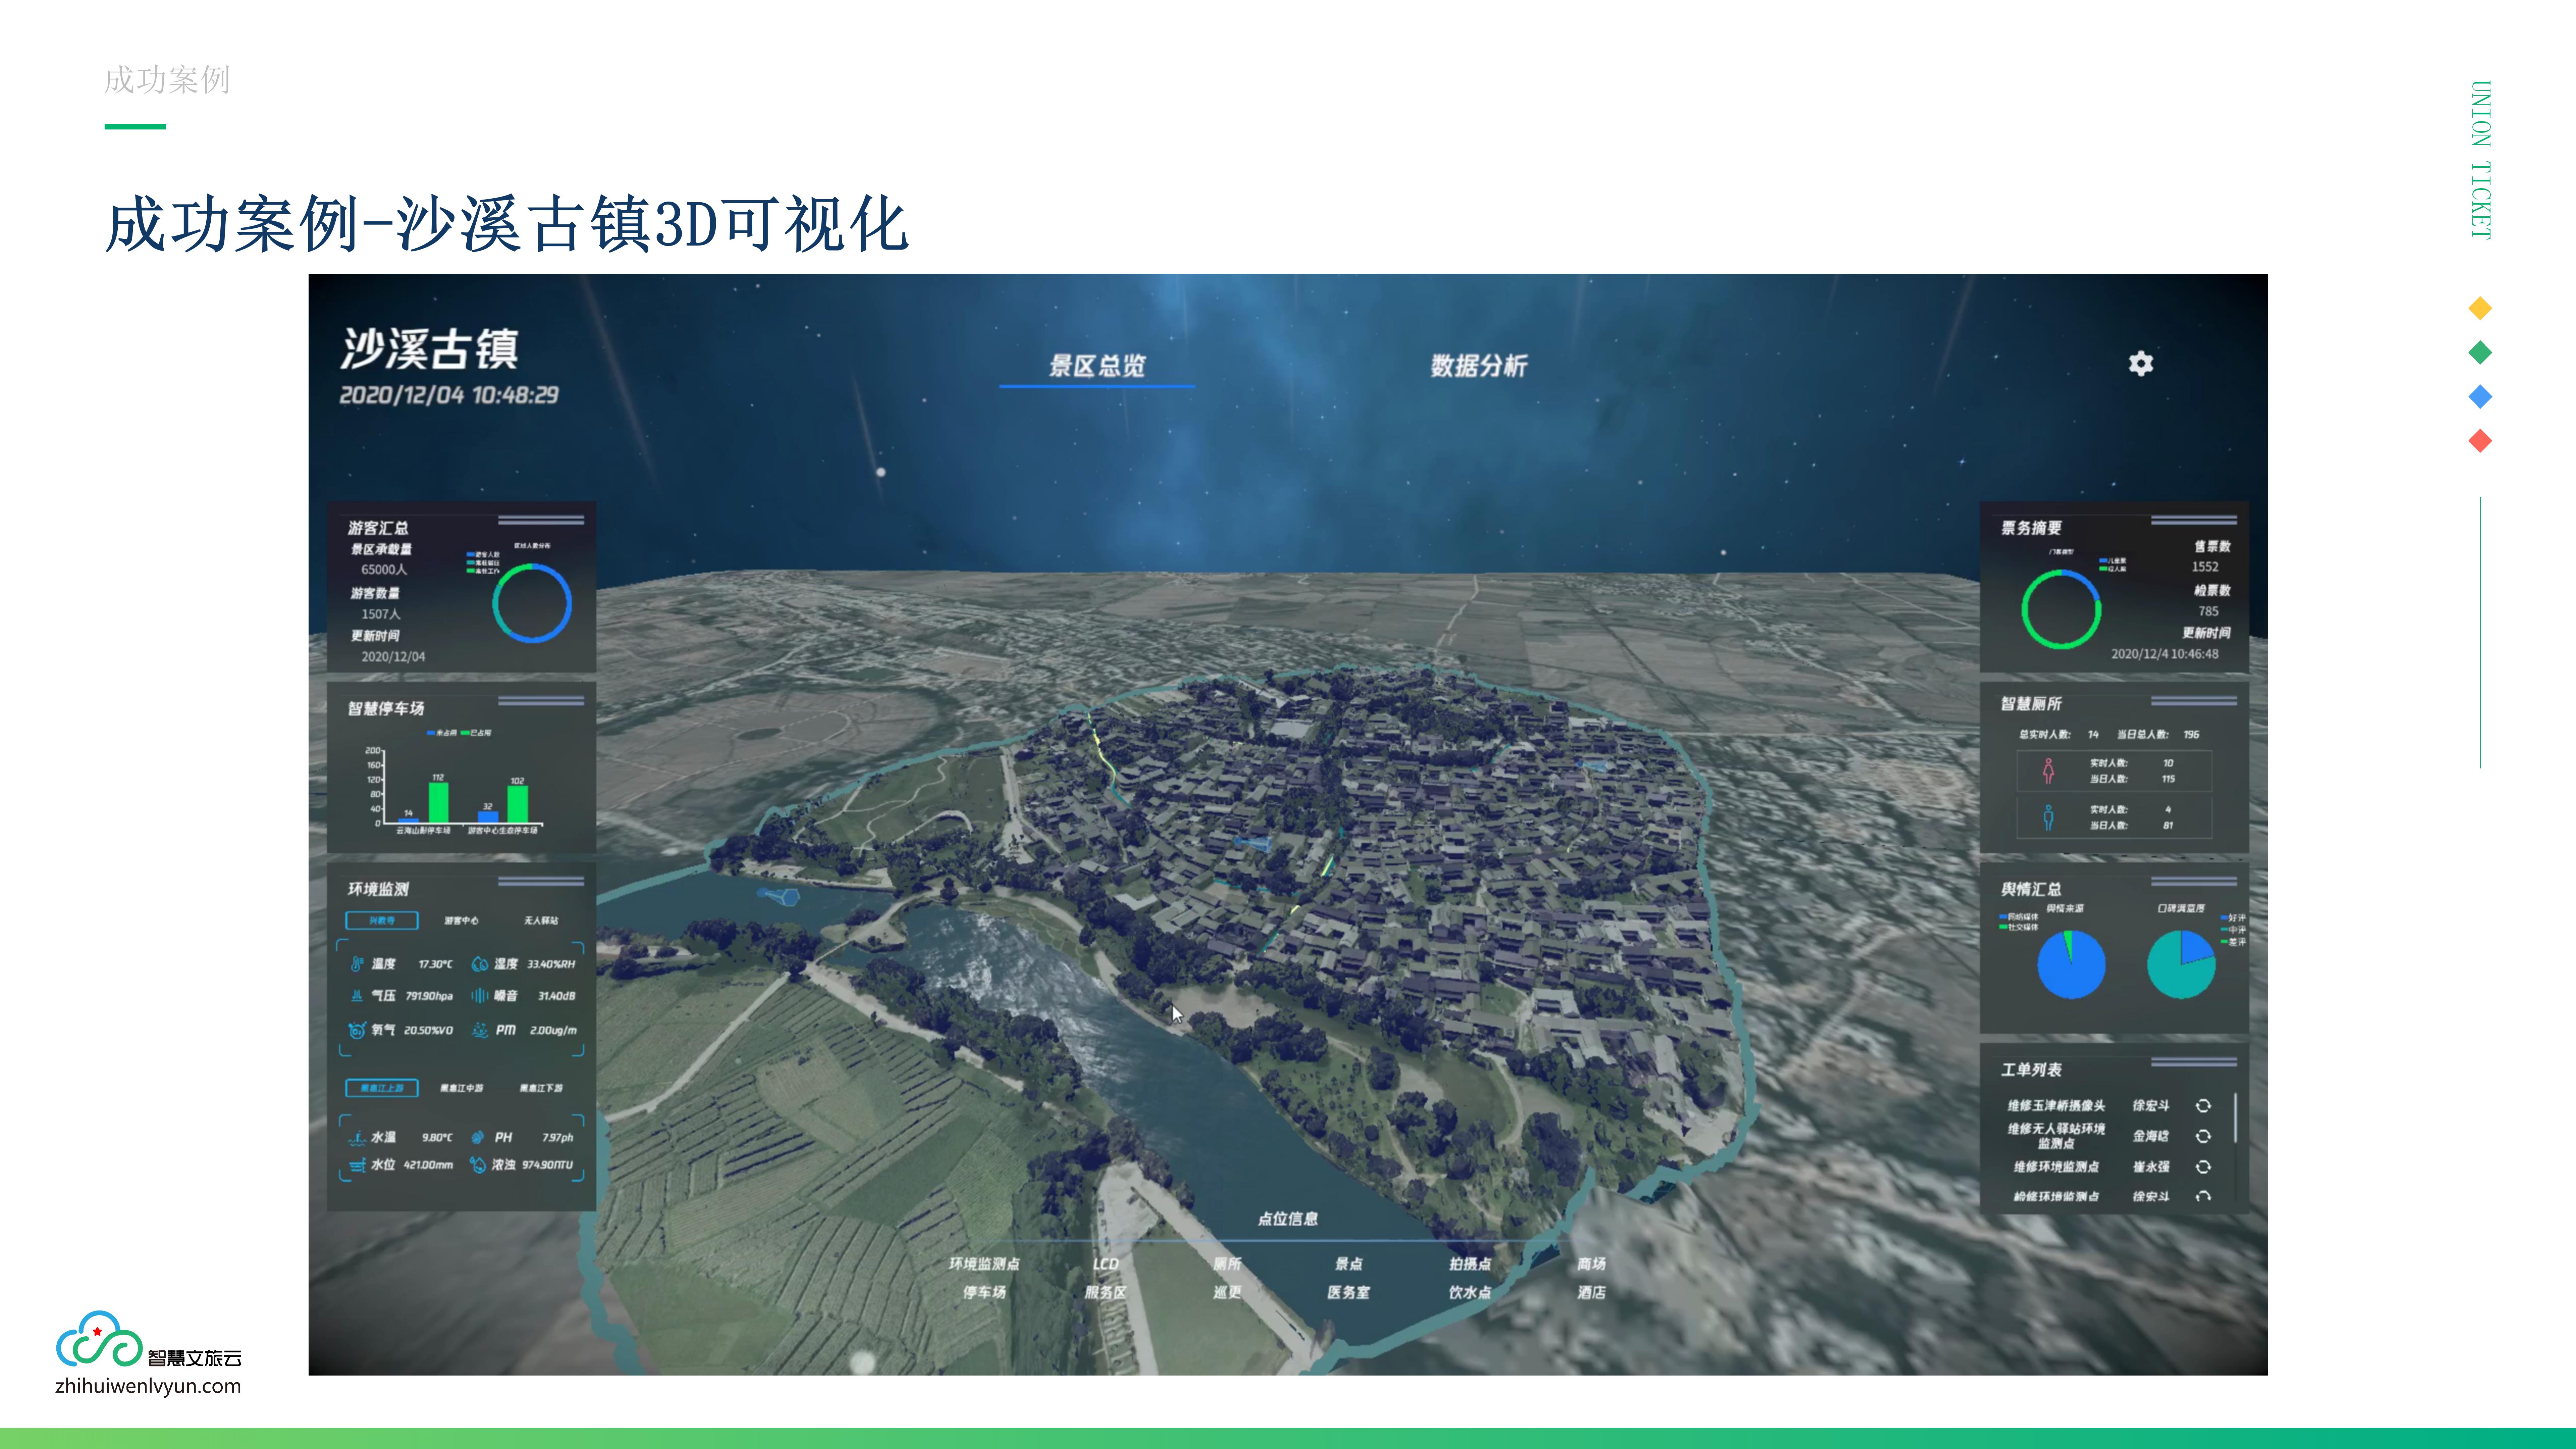Click the 102 green parking bar
Screen dimensions: 2576x1449
pyautogui.click(x=517, y=804)
